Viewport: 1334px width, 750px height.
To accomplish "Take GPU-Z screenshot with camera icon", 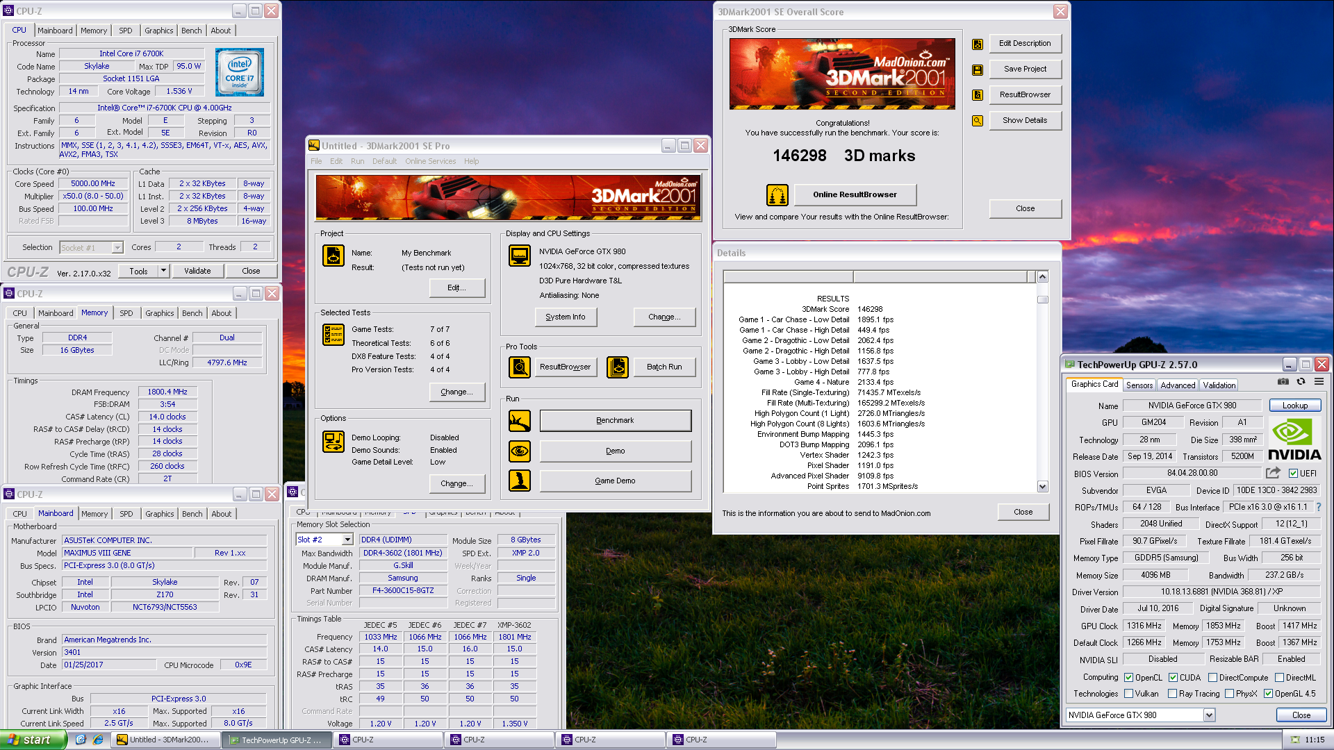I will [1283, 381].
